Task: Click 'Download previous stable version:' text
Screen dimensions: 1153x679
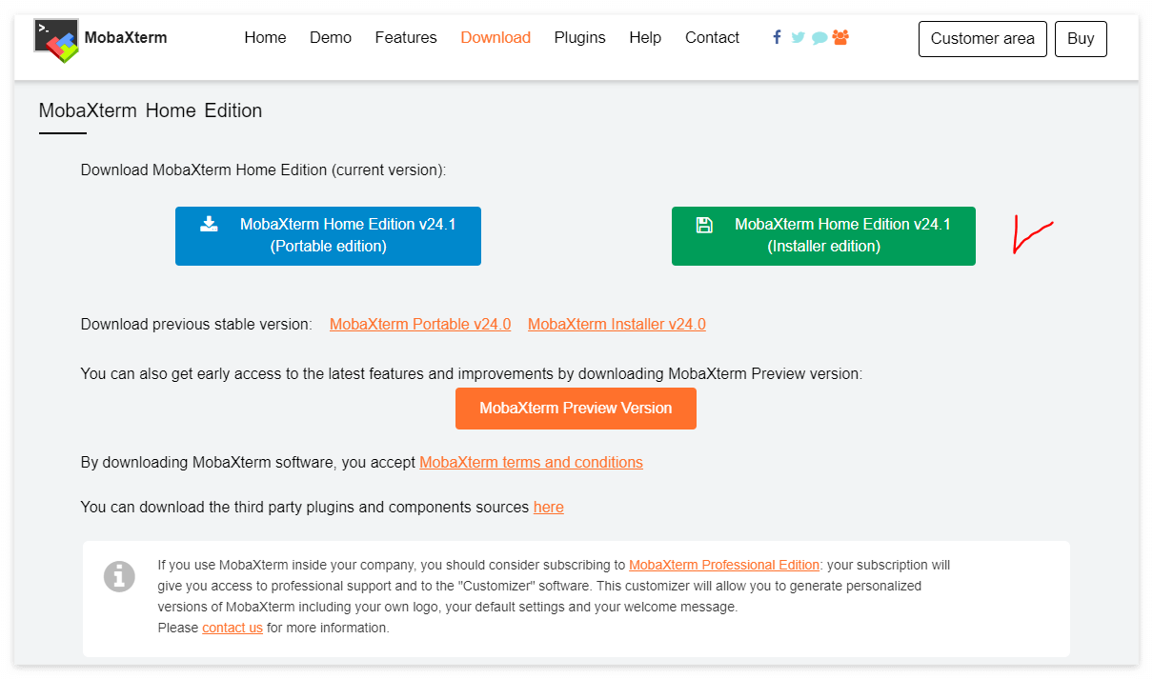Action: (x=196, y=325)
